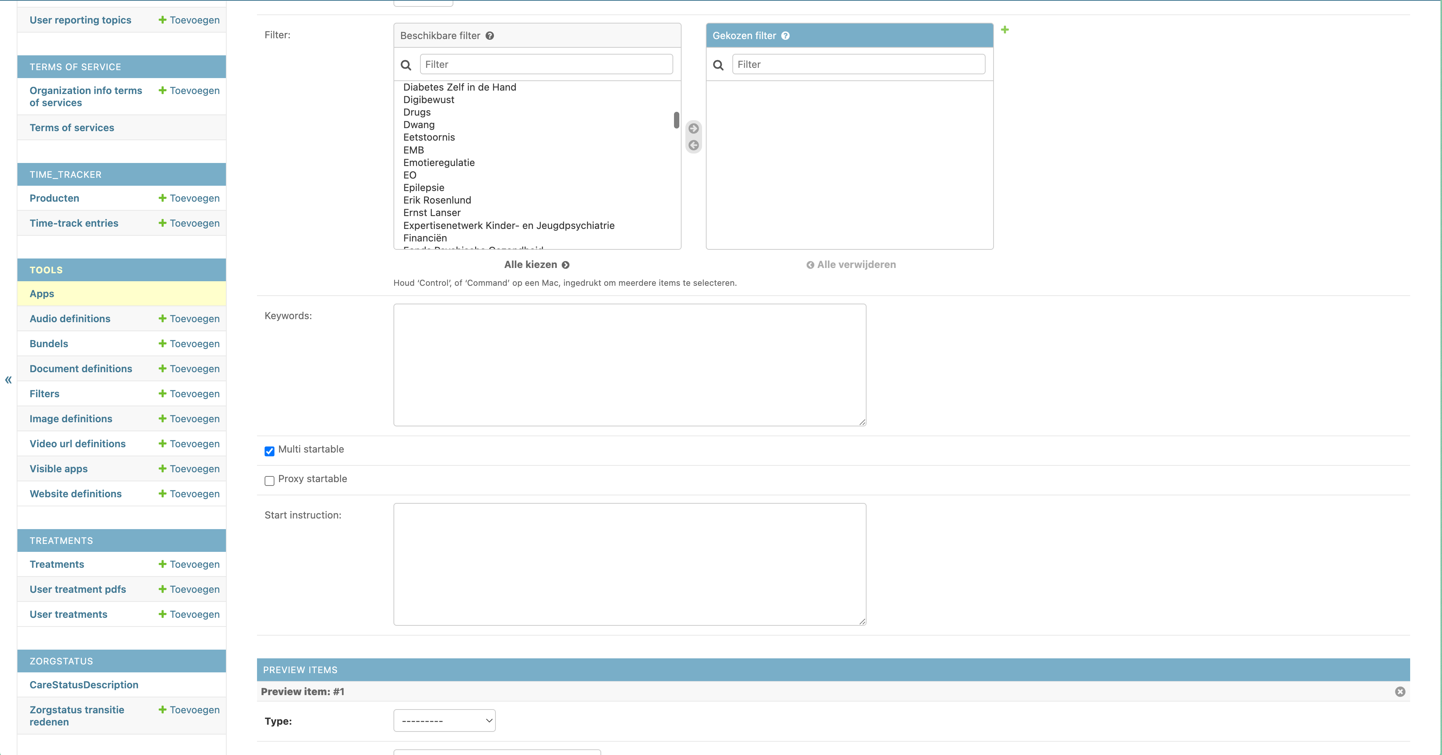Delete Preview item #1 with X icon
The width and height of the screenshot is (1442, 755).
coord(1400,692)
